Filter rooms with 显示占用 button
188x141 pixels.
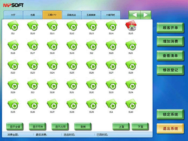[x=60, y=127]
